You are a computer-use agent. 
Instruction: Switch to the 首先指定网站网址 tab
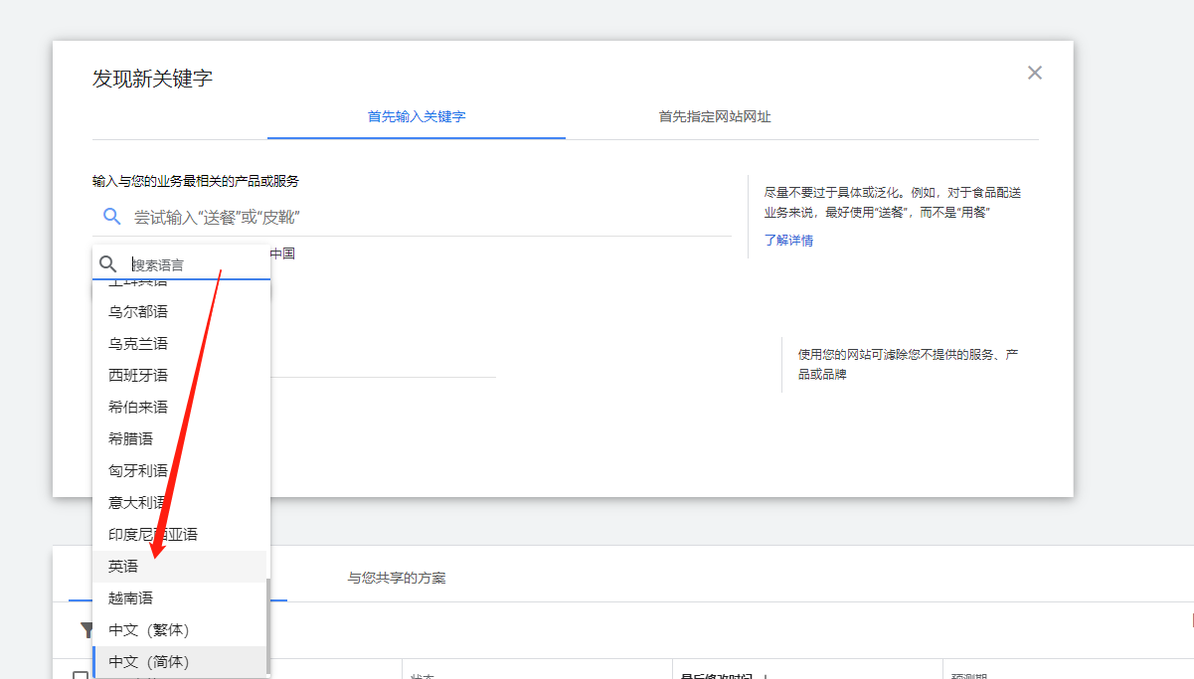pyautogui.click(x=715, y=116)
